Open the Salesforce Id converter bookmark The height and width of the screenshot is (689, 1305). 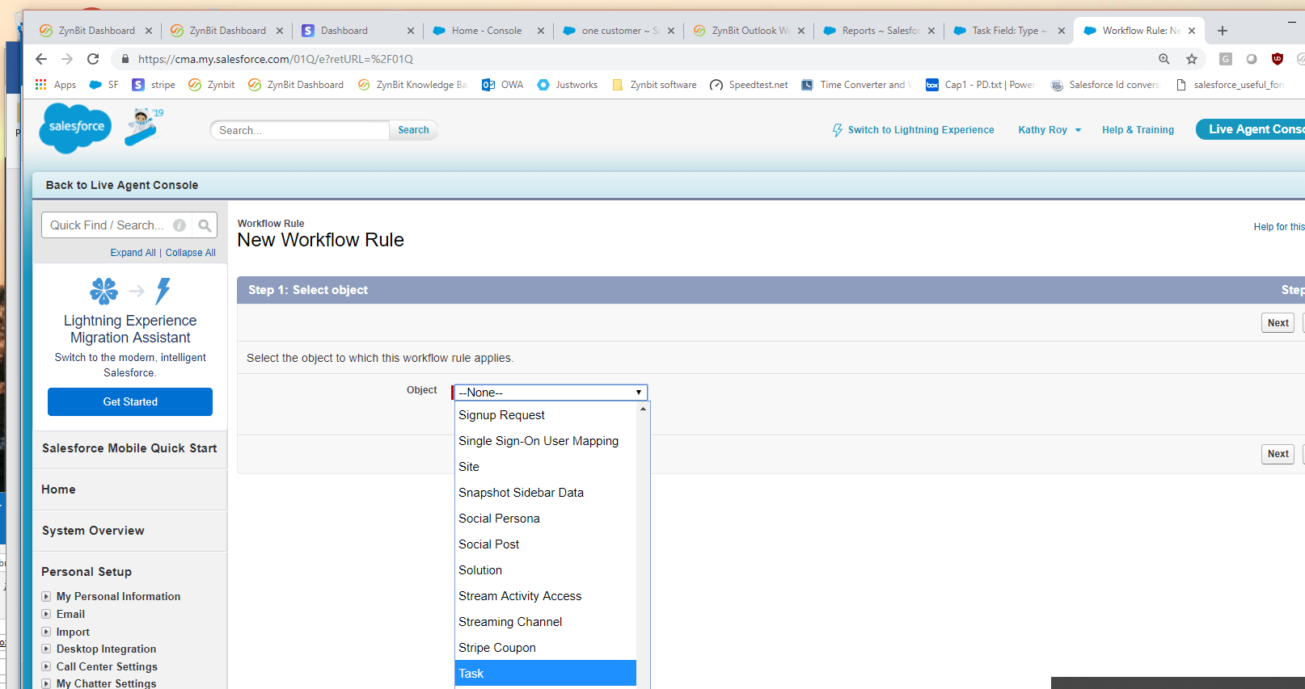pyautogui.click(x=1105, y=85)
